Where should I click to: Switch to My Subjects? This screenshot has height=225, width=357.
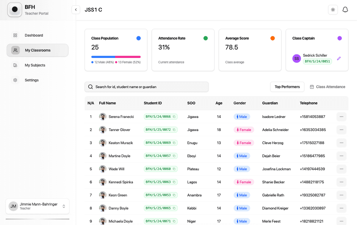pyautogui.click(x=35, y=65)
